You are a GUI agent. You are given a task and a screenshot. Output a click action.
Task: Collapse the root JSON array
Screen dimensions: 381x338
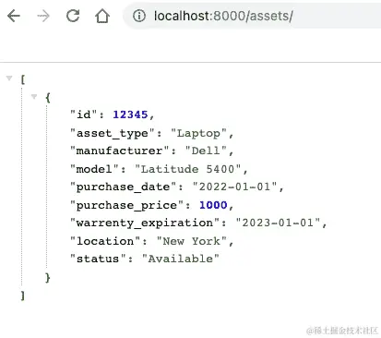coord(9,78)
